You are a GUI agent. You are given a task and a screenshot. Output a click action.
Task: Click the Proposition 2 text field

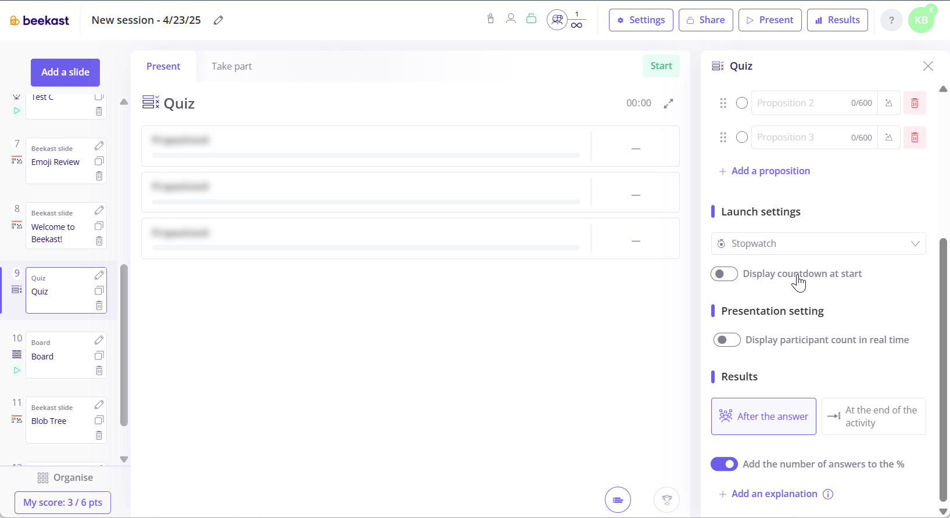[x=814, y=103]
